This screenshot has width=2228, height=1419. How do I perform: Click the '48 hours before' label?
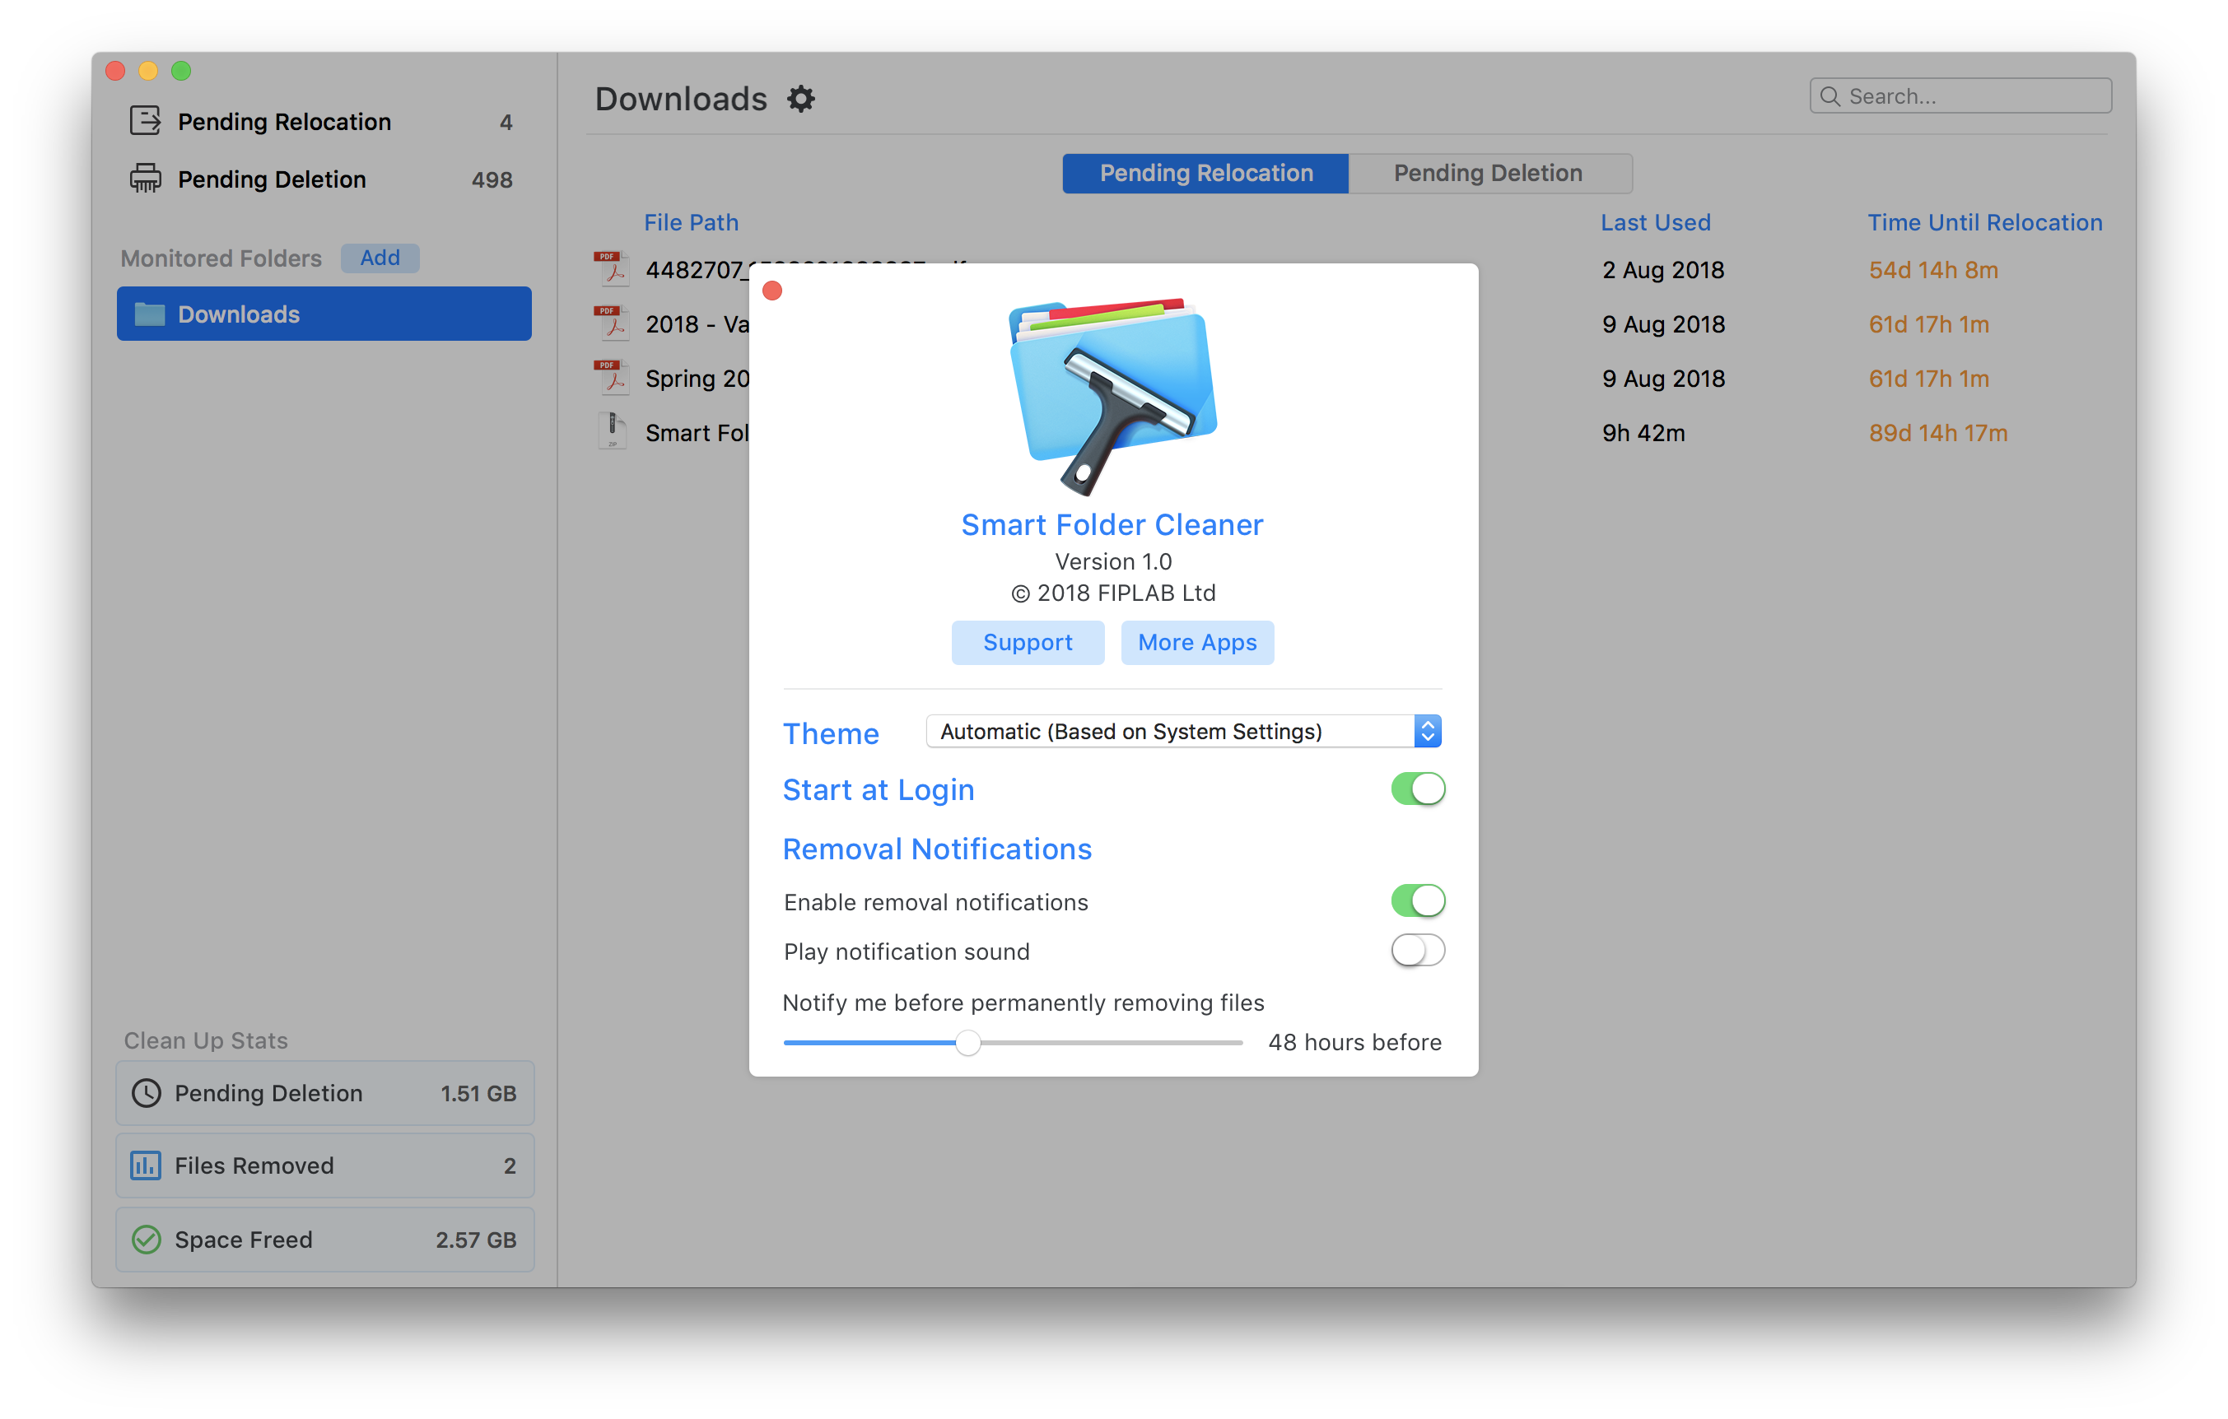pos(1354,1043)
